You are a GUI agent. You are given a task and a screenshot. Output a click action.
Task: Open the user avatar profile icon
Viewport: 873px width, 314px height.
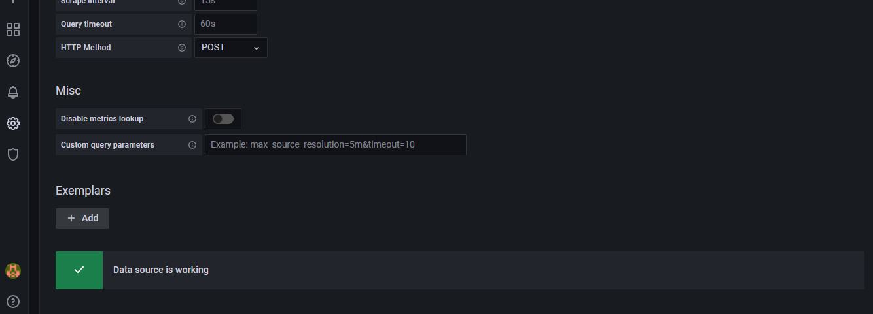pos(13,270)
